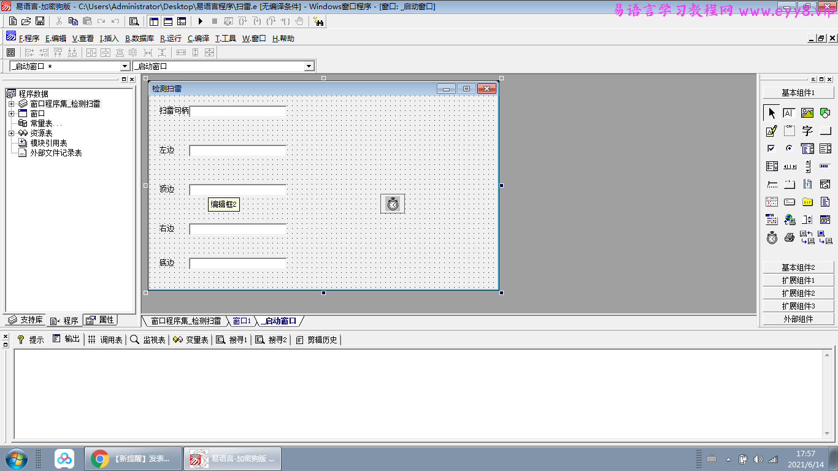This screenshot has height=471, width=838.
Task: Switch to Chrome in the taskbar
Action: tap(133, 458)
